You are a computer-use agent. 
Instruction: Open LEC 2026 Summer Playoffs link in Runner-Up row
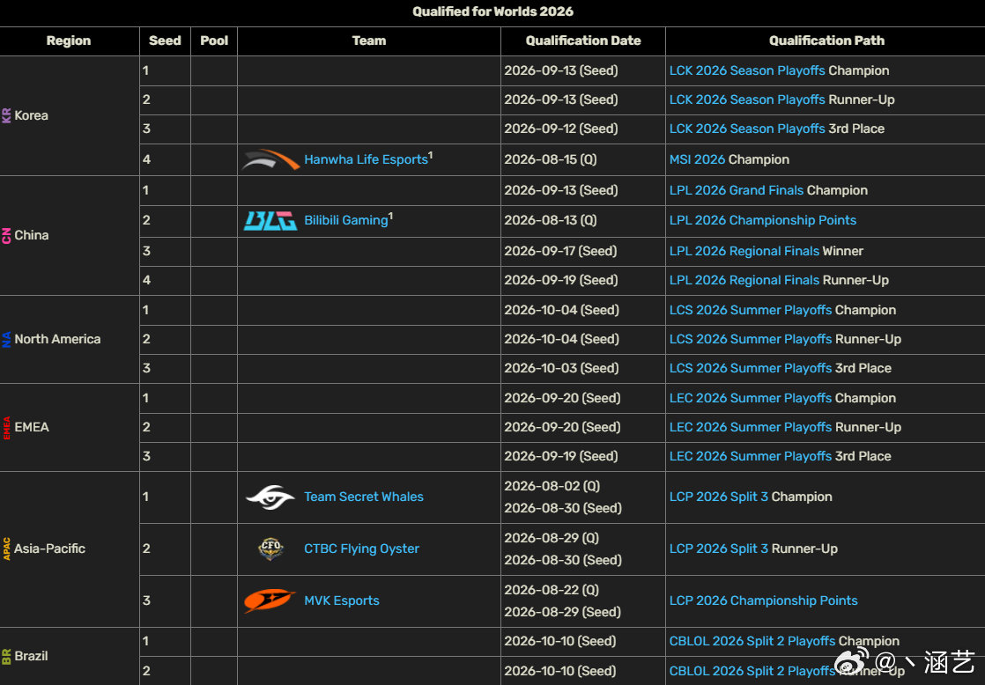pyautogui.click(x=750, y=427)
